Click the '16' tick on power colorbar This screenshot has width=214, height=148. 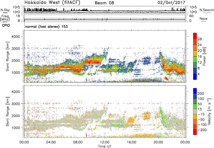point(200,56)
